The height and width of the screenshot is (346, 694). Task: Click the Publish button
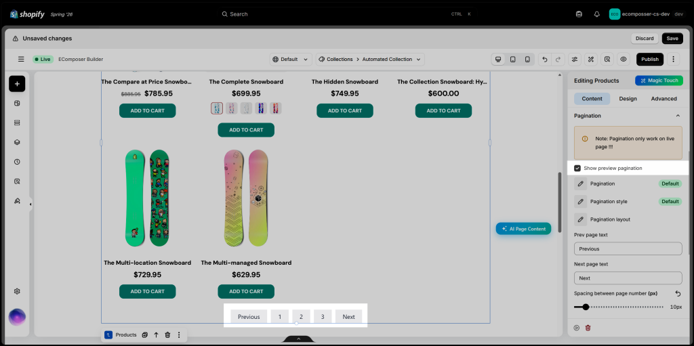tap(650, 60)
